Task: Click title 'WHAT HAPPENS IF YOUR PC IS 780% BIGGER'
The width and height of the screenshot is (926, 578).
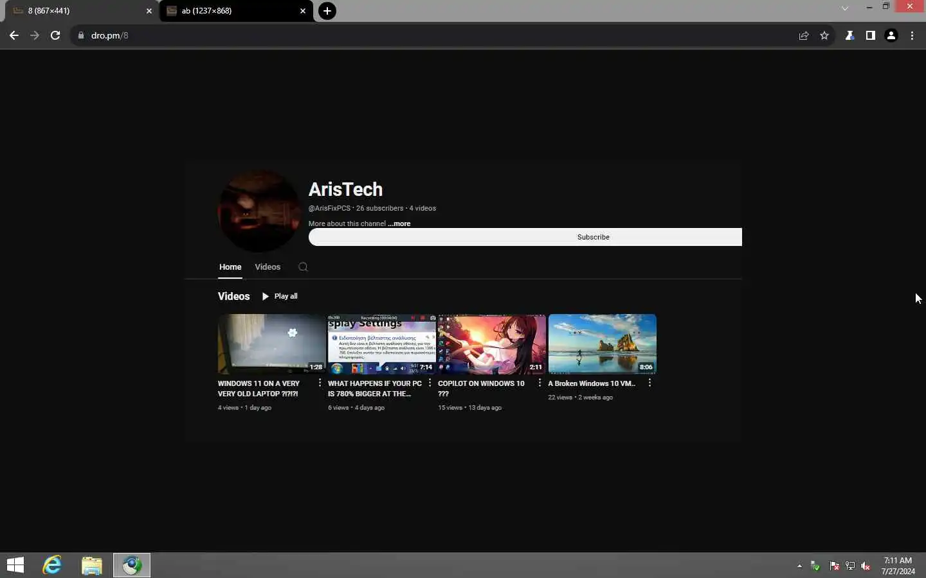Action: [x=375, y=389]
